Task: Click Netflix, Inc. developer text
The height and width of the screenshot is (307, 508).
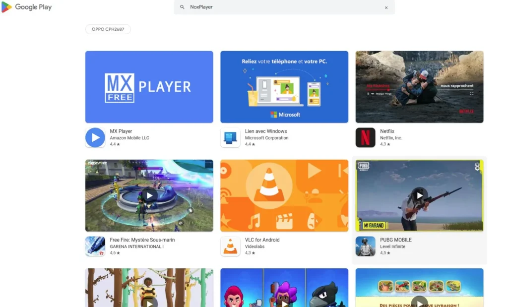Action: 391,138
